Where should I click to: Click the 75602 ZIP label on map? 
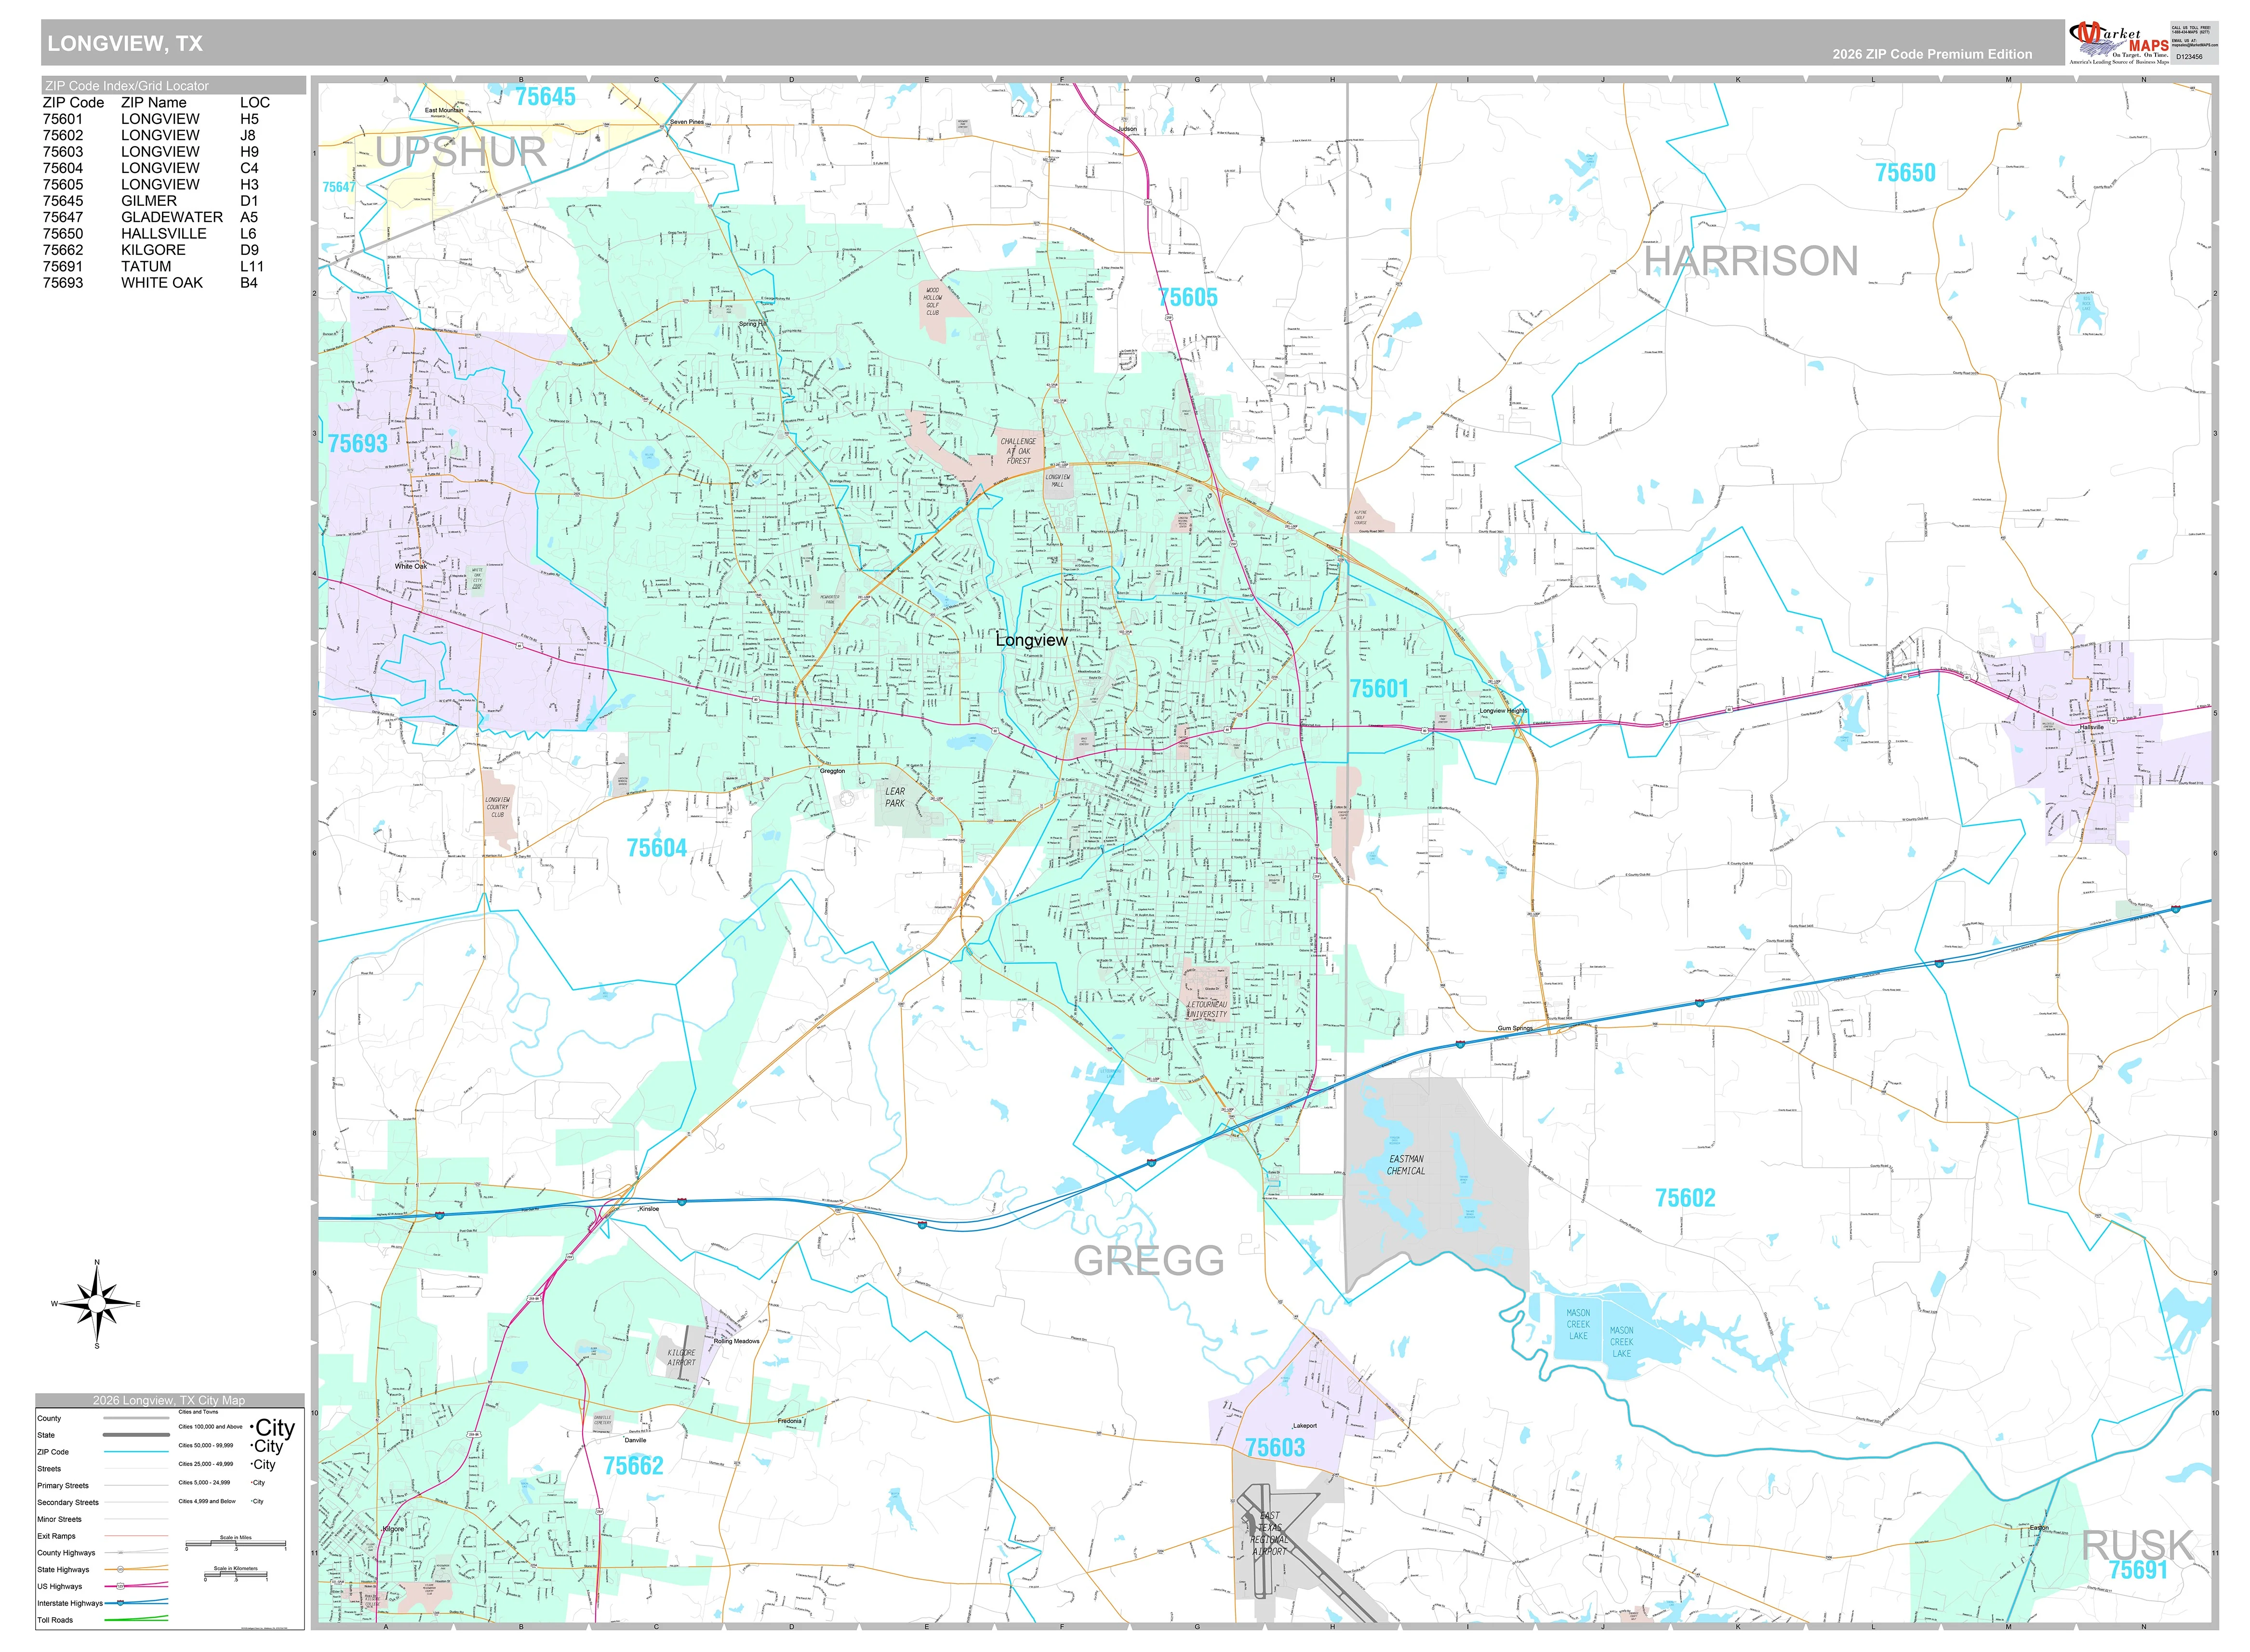[x=1685, y=1198]
